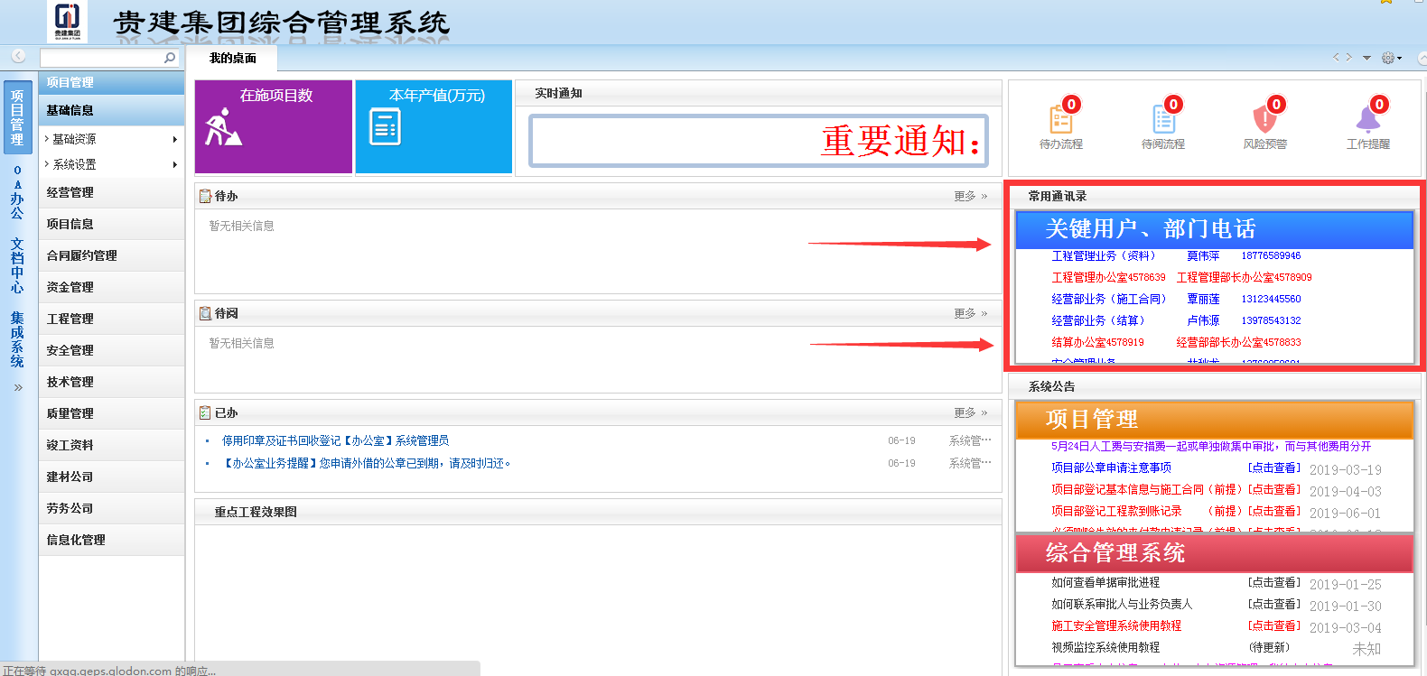
Task: Select 安全管理 in the left menu
Action: 70,350
